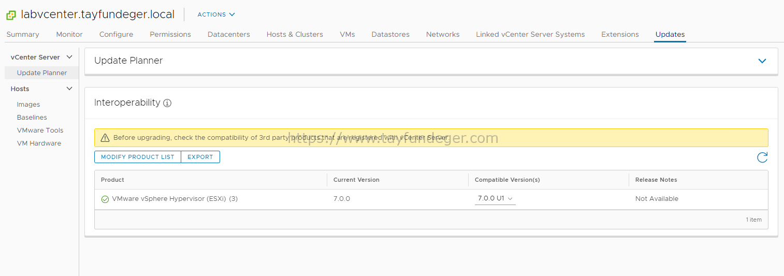Open the Configure tab
Image resolution: width=784 pixels, height=276 pixels.
click(116, 34)
